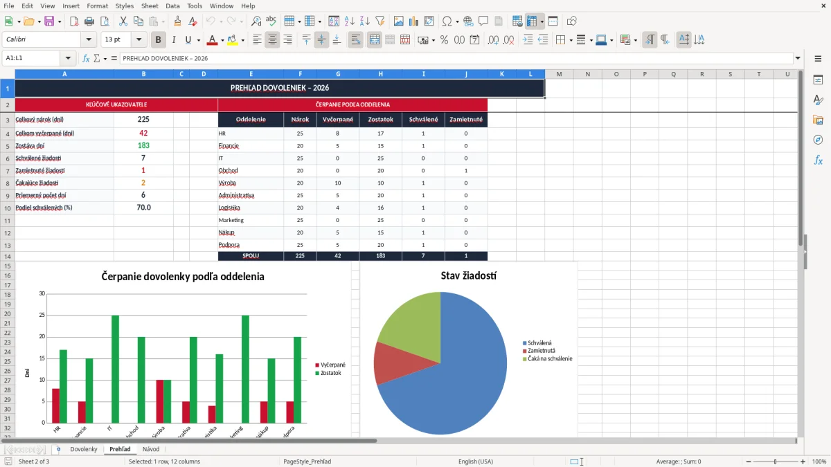
Task: Click the English (USA) language status field
Action: pos(476,461)
